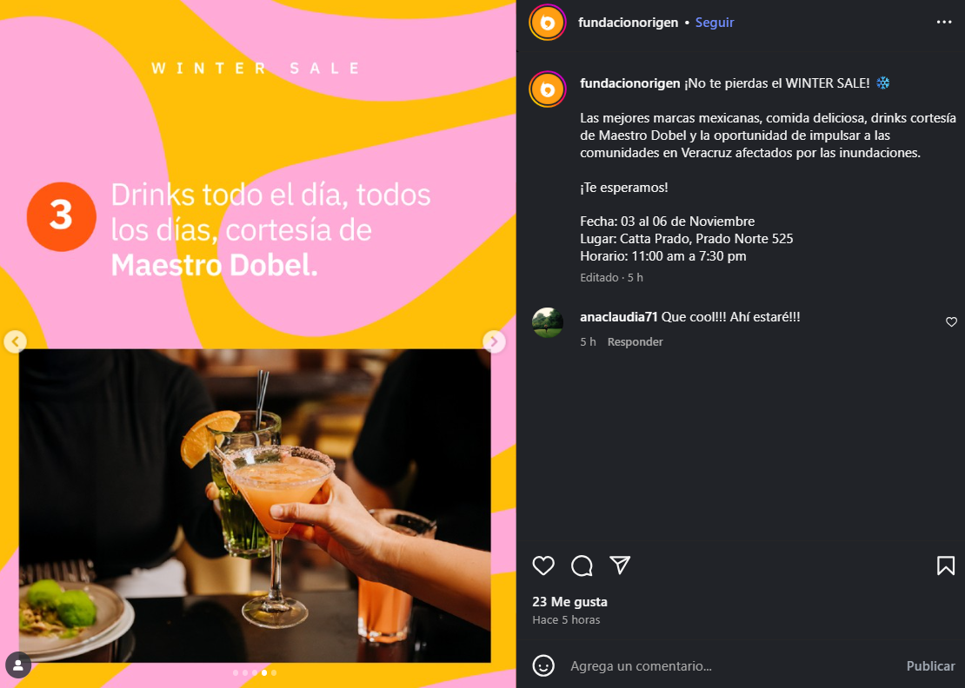Focus the Agrega un comentario field

click(x=732, y=666)
